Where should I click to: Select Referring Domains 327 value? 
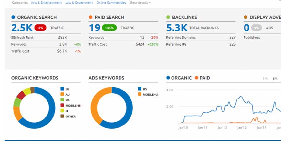[233, 38]
